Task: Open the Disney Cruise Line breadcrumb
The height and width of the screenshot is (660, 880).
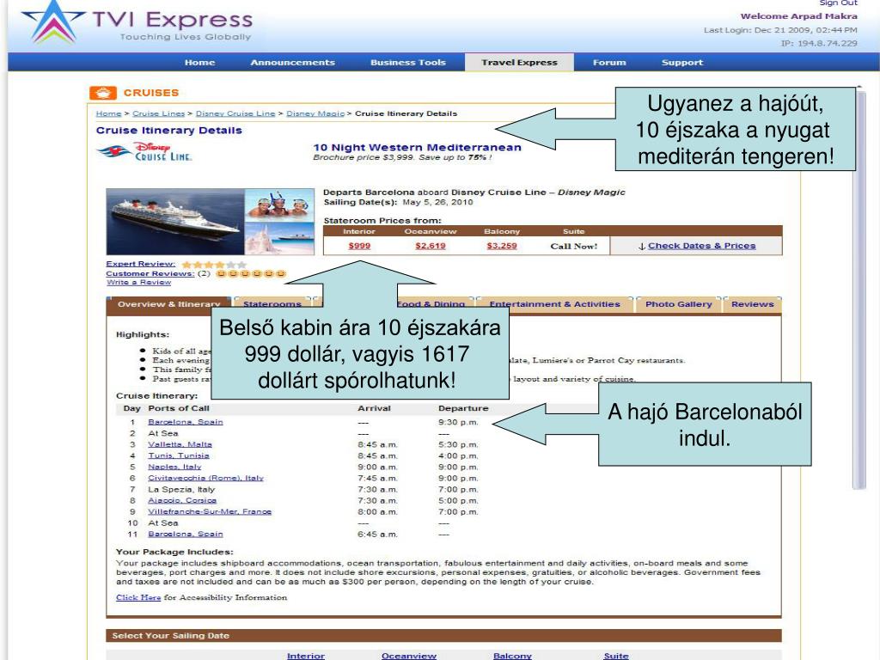Action: (x=235, y=113)
